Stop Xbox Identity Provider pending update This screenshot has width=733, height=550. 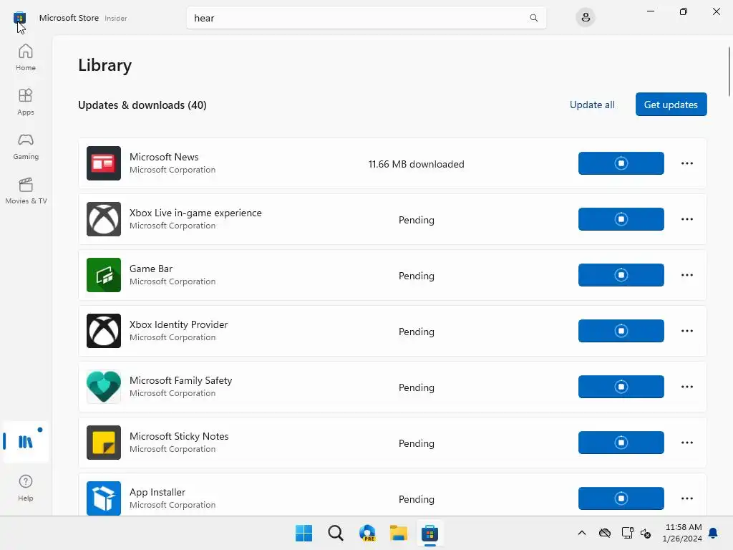621,331
